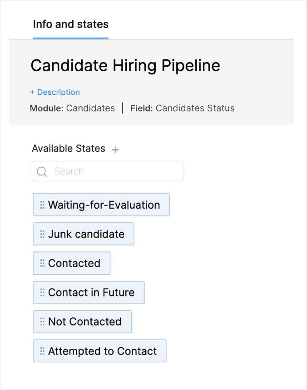
Task: Click the Candidate Hiring Pipeline title
Action: tap(125, 66)
